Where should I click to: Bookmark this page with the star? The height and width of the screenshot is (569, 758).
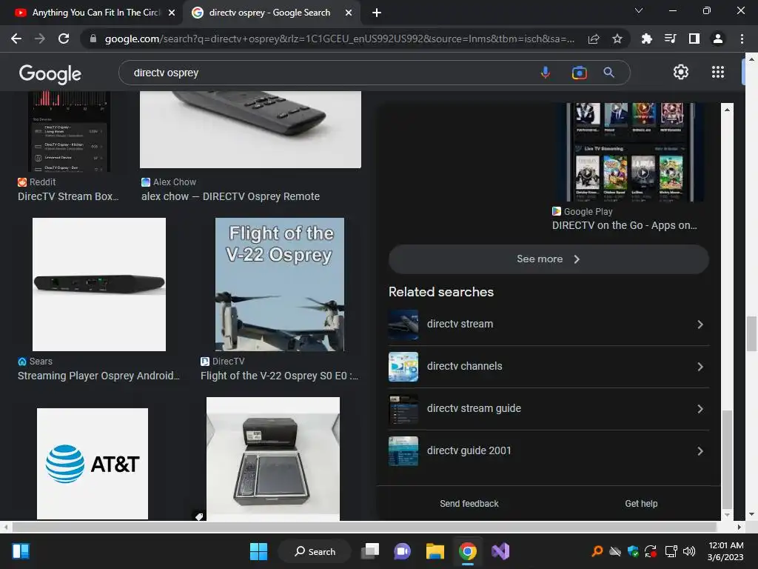(x=617, y=39)
